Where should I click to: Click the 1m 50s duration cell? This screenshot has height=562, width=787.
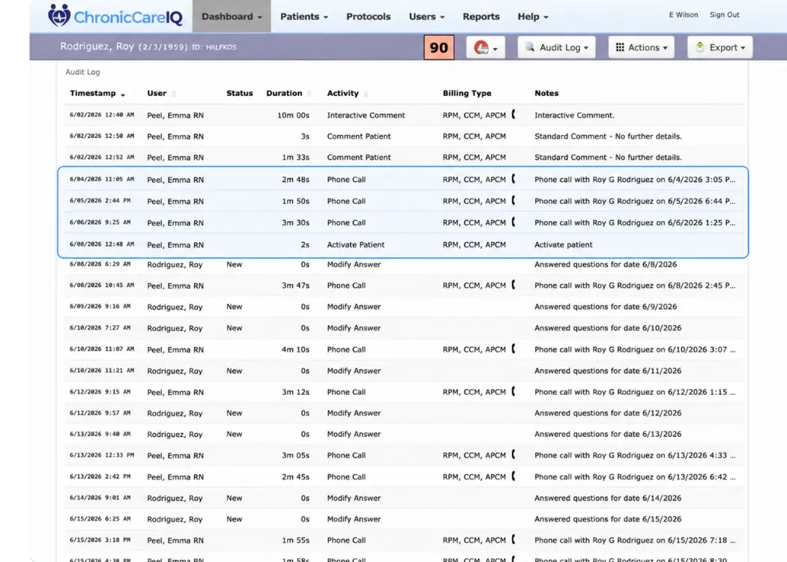pyautogui.click(x=295, y=201)
